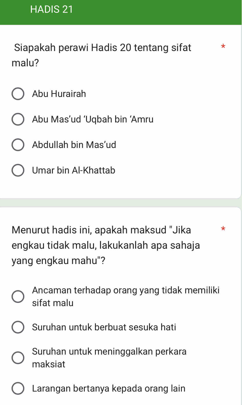Viewport: 242px width, 405px height.
Task: Choose radio for Suruhan untuk meninggalkan perkara maksiat
Action: point(18,358)
